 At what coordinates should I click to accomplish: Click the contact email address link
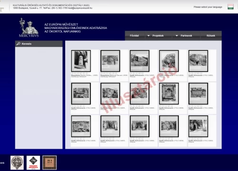(80, 8)
